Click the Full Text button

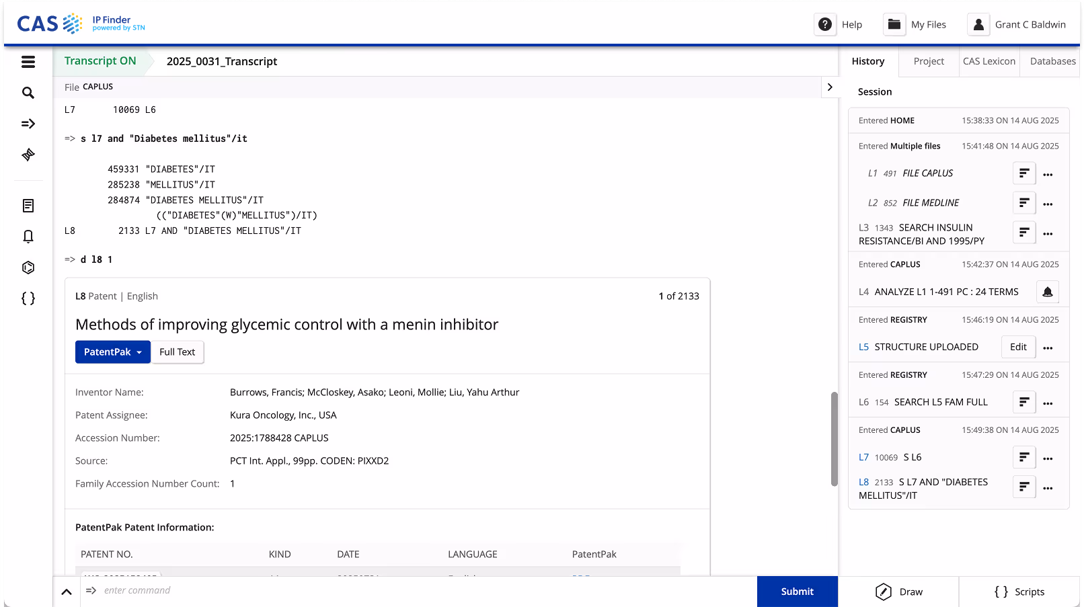click(178, 352)
